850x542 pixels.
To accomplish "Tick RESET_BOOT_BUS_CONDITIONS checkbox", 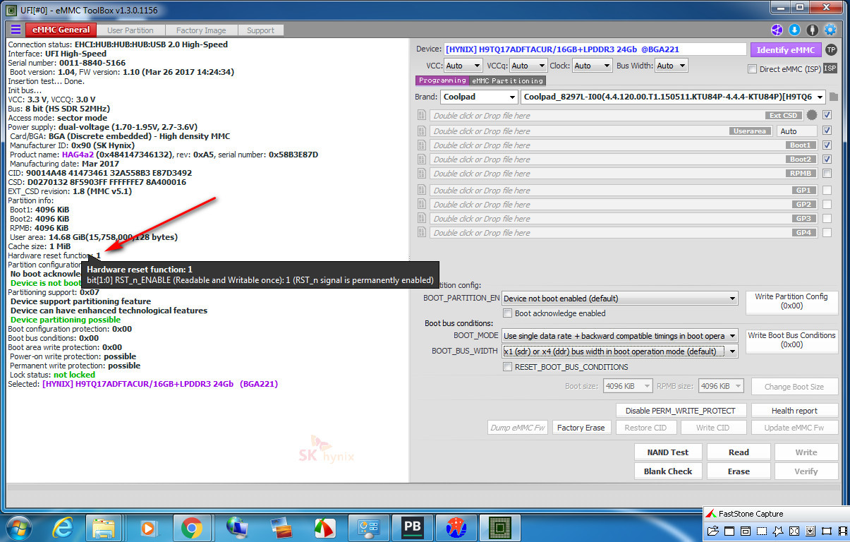I will (507, 367).
